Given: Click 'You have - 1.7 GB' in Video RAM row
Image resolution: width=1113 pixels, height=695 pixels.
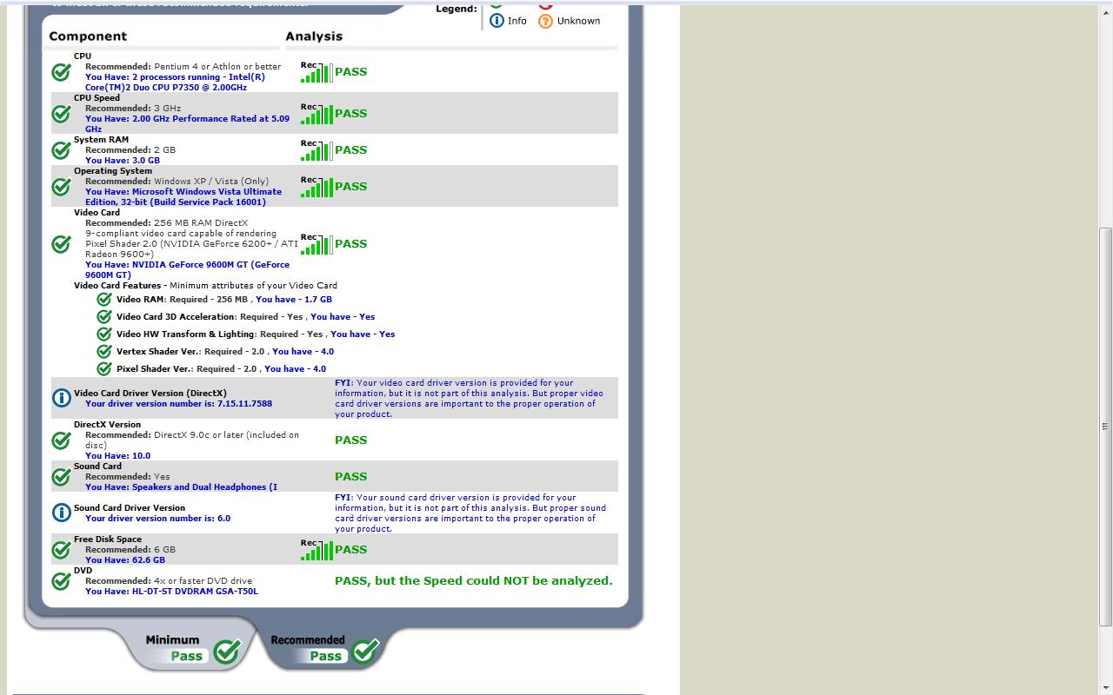Looking at the screenshot, I should tap(294, 300).
